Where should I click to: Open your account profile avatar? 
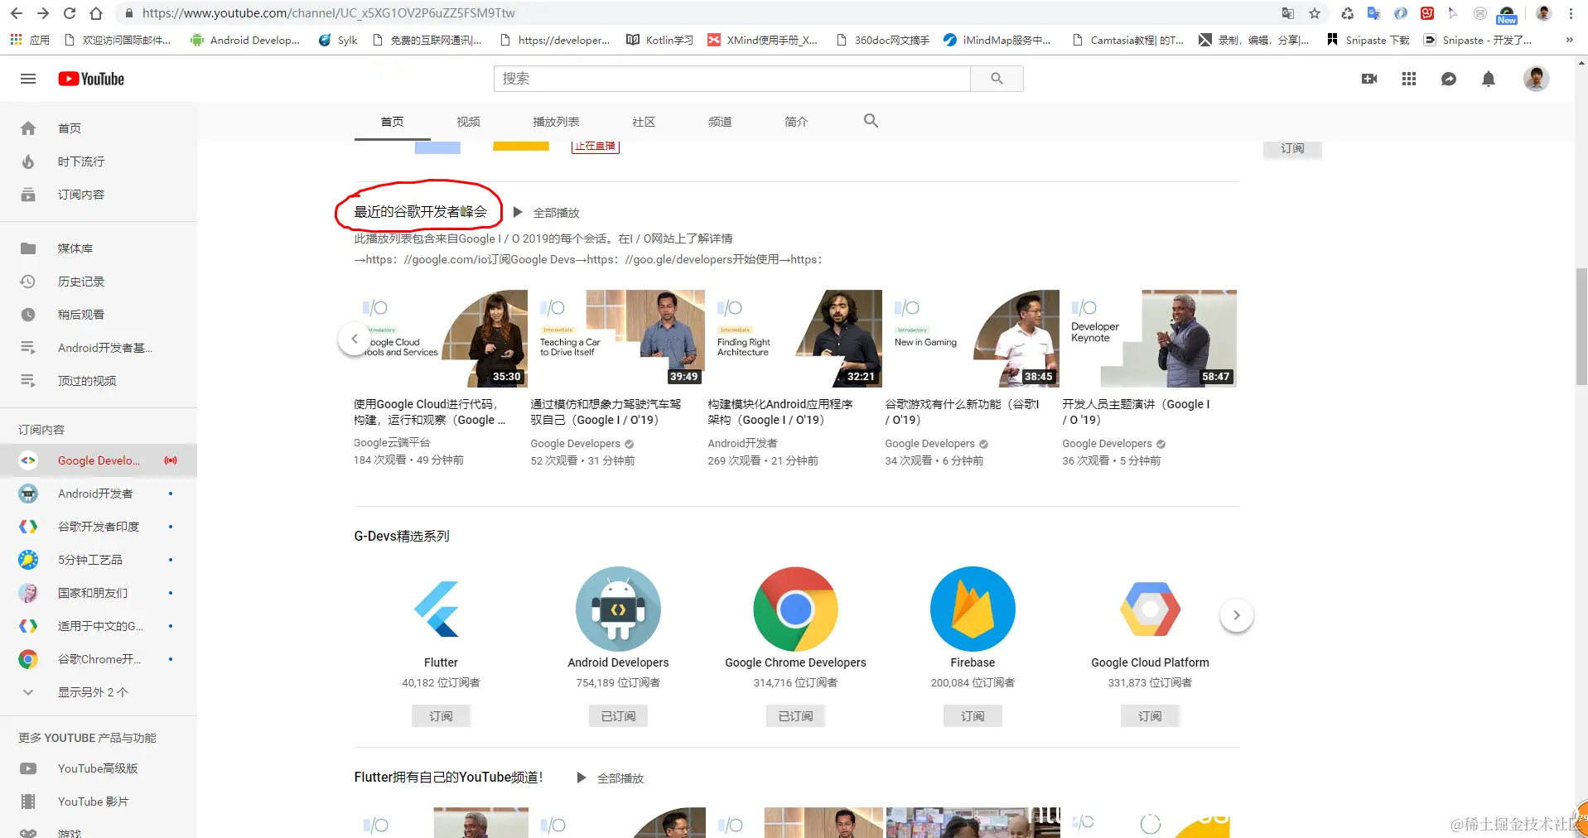tap(1535, 79)
